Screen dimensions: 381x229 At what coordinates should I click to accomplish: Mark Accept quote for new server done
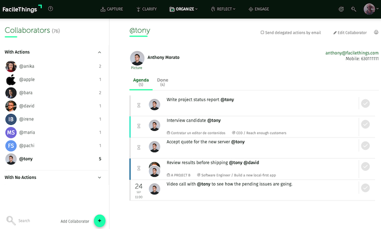tap(365, 146)
